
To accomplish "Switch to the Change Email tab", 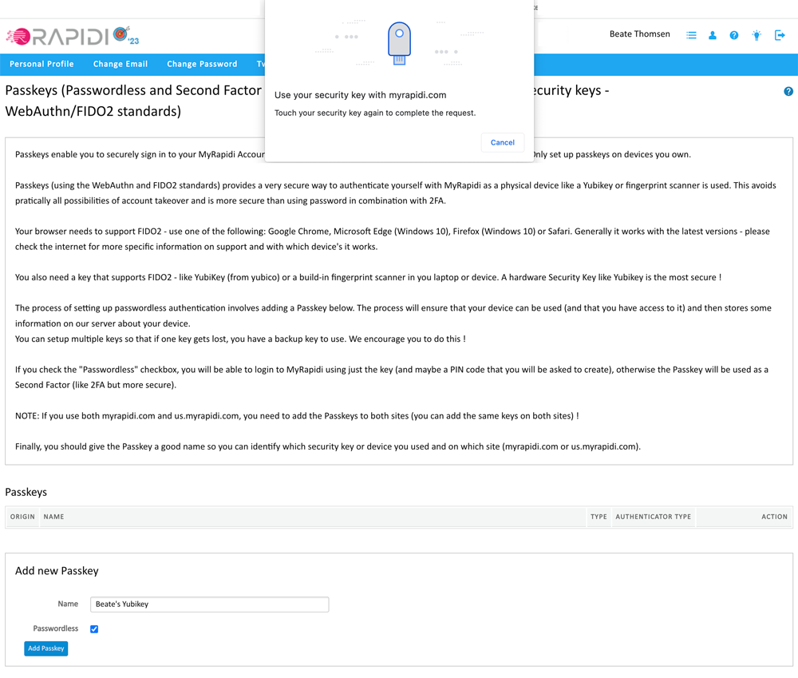I will (x=120, y=64).
